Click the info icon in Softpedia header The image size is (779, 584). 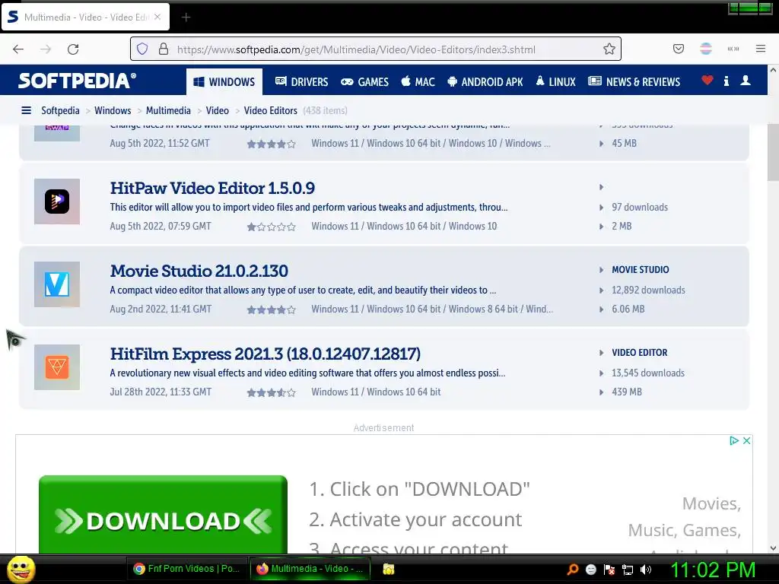(x=727, y=81)
